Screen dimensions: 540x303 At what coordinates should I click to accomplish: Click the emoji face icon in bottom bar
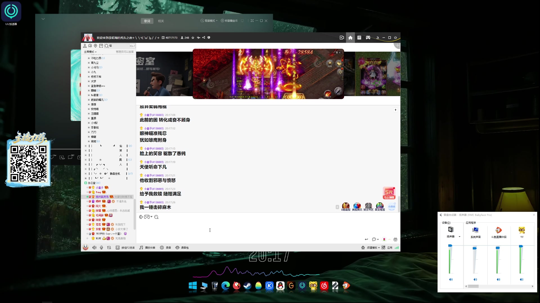click(85, 247)
